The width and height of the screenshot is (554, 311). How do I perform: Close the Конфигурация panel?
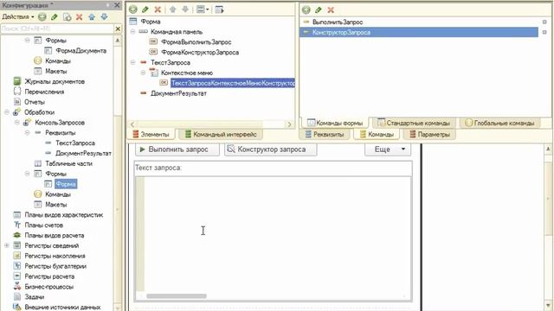click(x=117, y=5)
